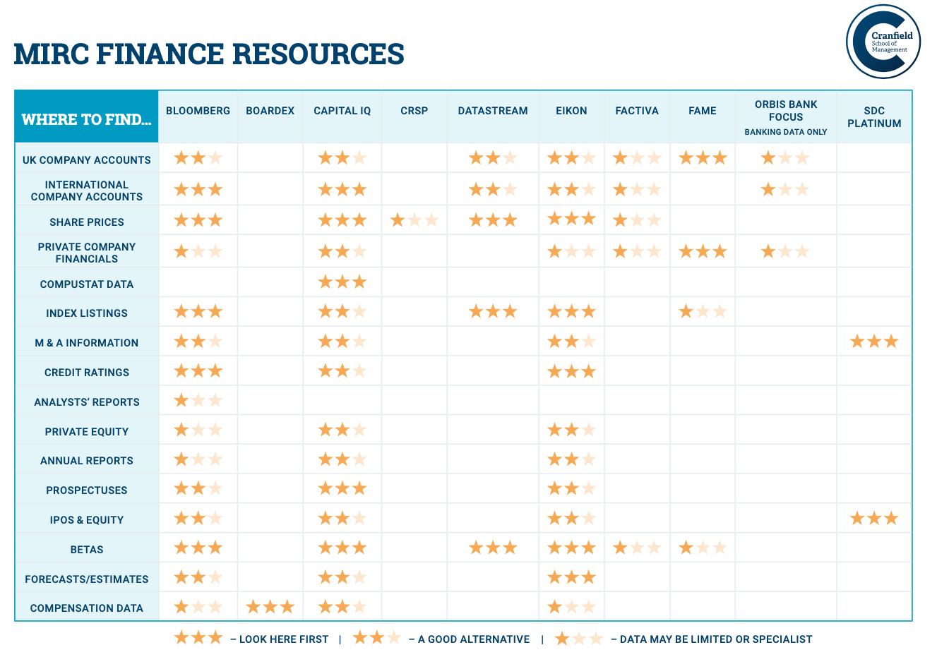
Task: Click the MIRC Finance Resources title
Action: click(209, 54)
